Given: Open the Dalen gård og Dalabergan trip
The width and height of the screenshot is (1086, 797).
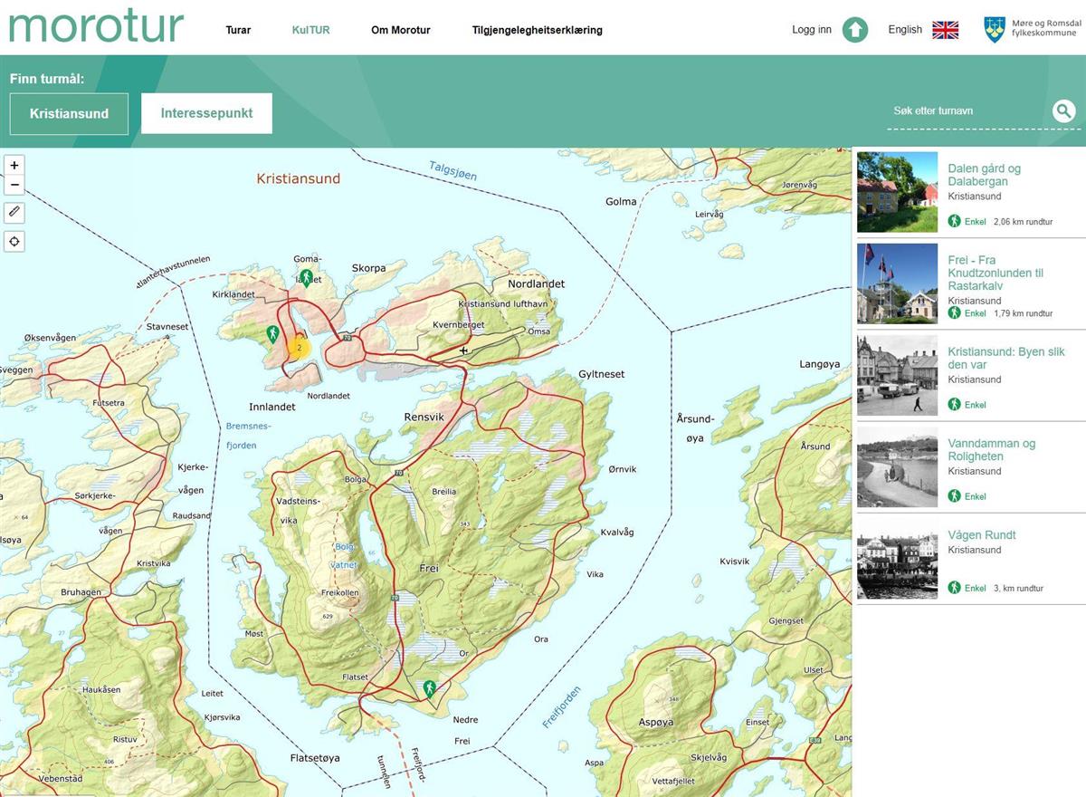Looking at the screenshot, I should (985, 175).
